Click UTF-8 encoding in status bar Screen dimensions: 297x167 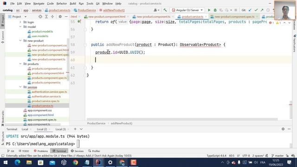tap(246, 156)
